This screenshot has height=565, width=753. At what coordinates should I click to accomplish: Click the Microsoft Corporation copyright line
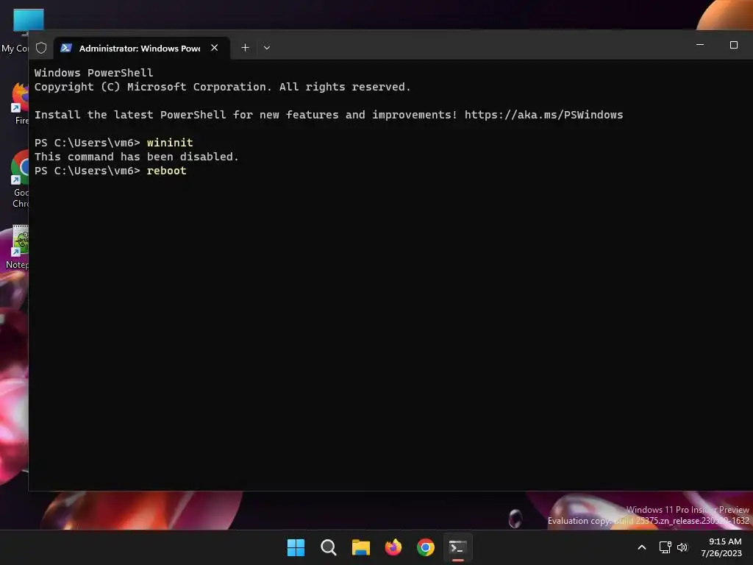click(x=222, y=87)
